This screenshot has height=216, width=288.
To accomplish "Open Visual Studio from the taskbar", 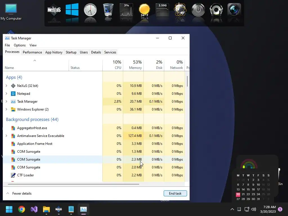I will [34, 209].
